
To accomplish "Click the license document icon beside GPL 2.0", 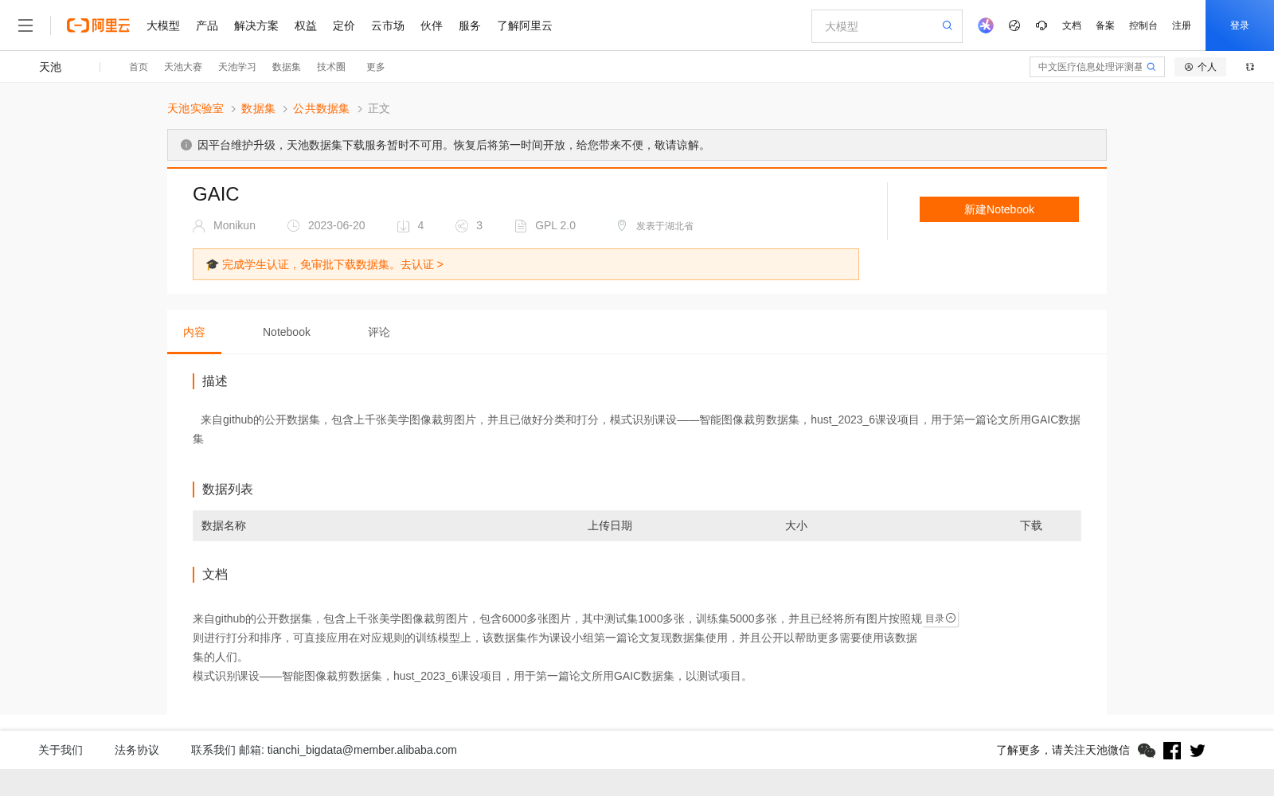I will point(521,226).
